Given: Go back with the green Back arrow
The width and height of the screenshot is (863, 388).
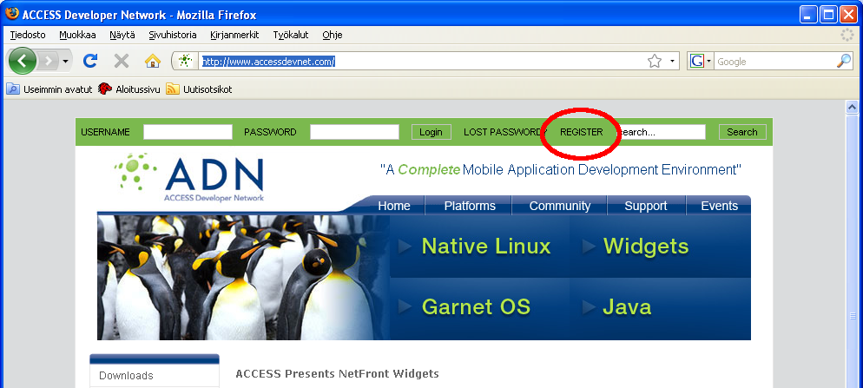Looking at the screenshot, I should tap(22, 61).
